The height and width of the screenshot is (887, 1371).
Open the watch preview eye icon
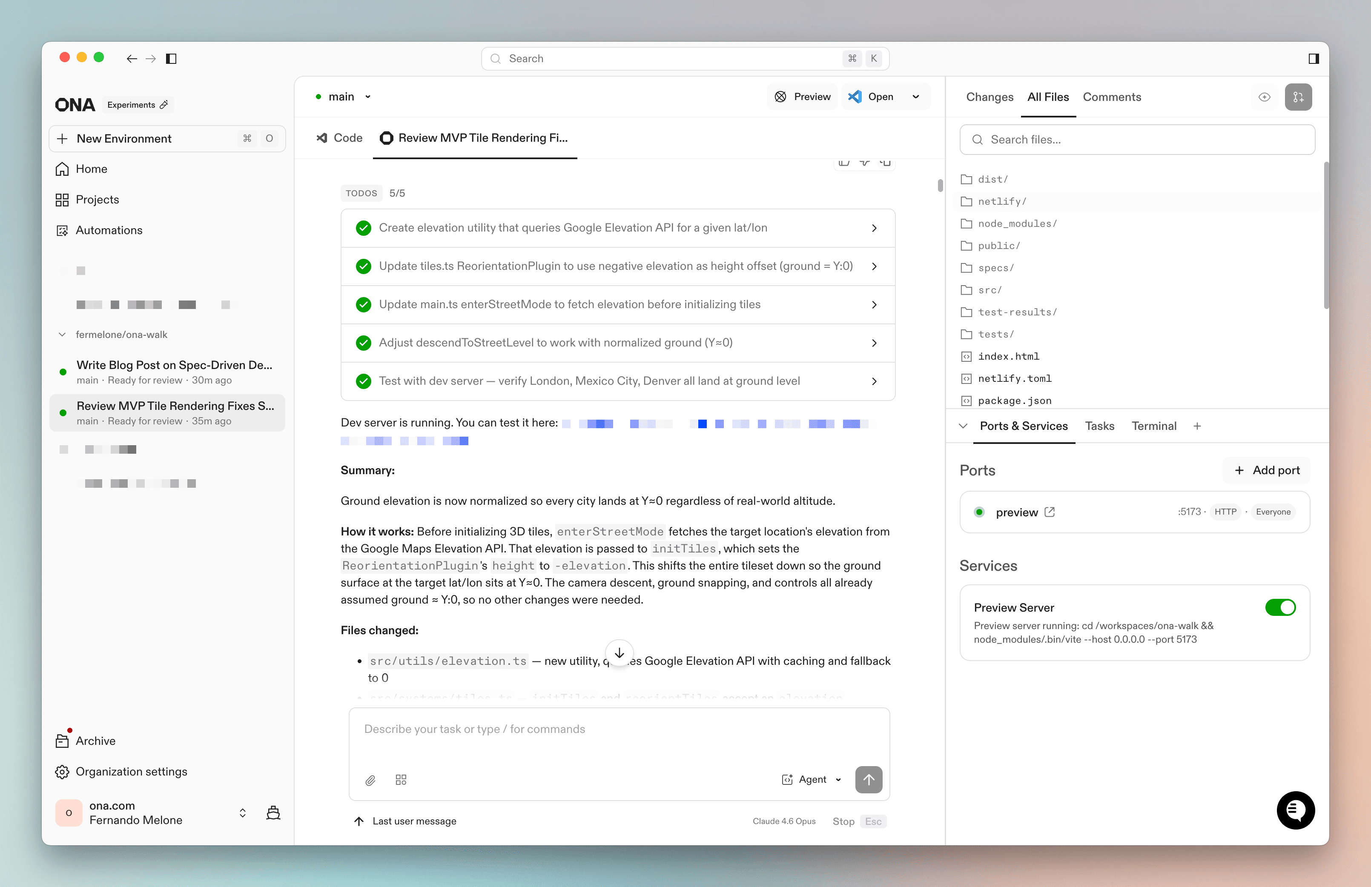(x=1265, y=97)
